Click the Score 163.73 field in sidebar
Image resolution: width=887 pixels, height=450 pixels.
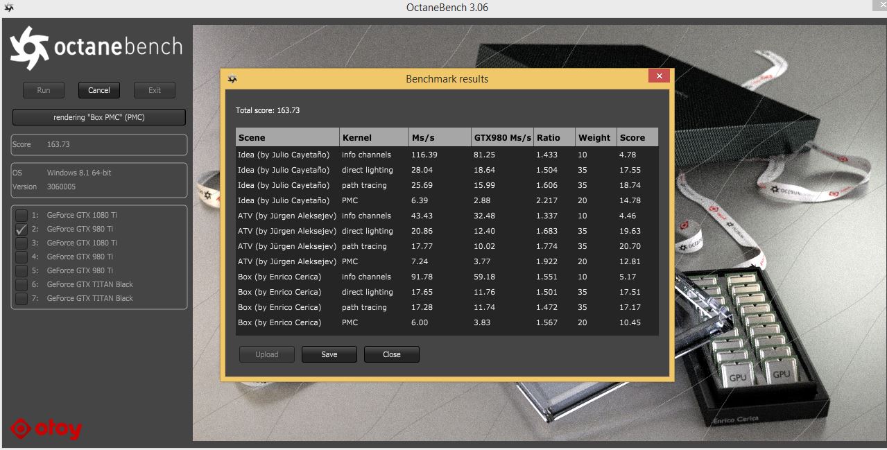tap(99, 144)
